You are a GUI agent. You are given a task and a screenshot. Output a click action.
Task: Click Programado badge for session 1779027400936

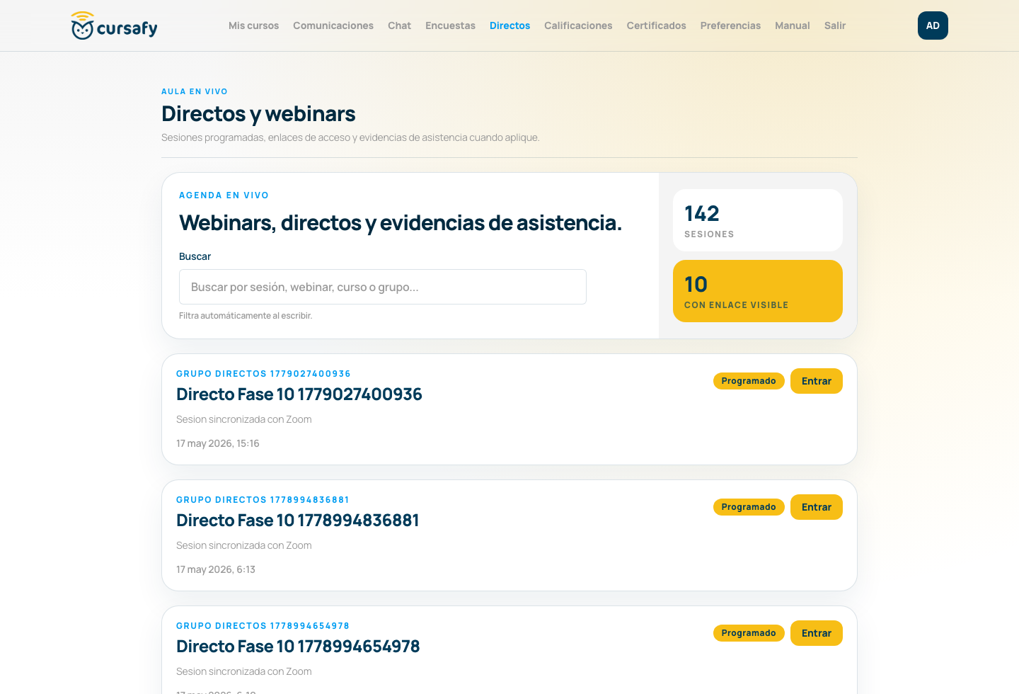[x=749, y=381]
